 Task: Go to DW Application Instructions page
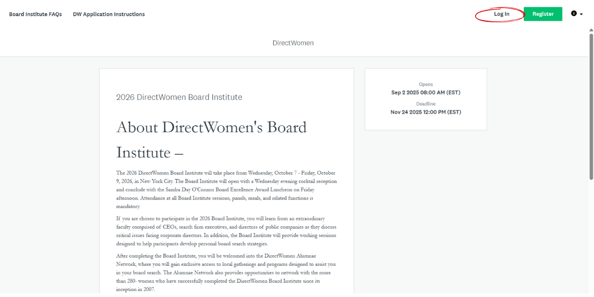pos(109,14)
